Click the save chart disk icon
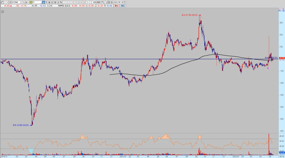Viewport: 285px width, 158px height. pyautogui.click(x=109, y=2)
